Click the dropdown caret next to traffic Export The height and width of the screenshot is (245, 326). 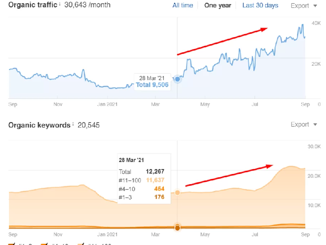[315, 6]
